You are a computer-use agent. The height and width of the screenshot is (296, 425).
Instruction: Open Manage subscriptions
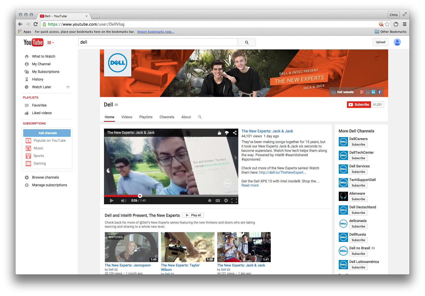coord(49,185)
